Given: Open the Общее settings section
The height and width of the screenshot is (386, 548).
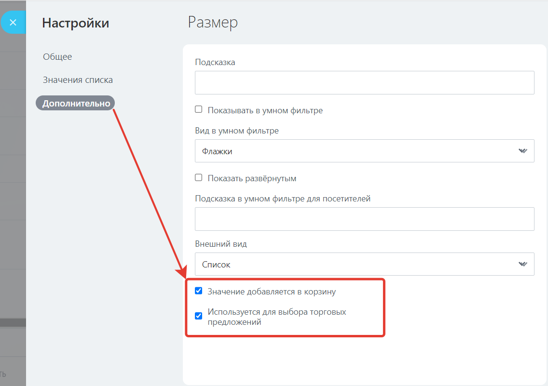Looking at the screenshot, I should (57, 57).
